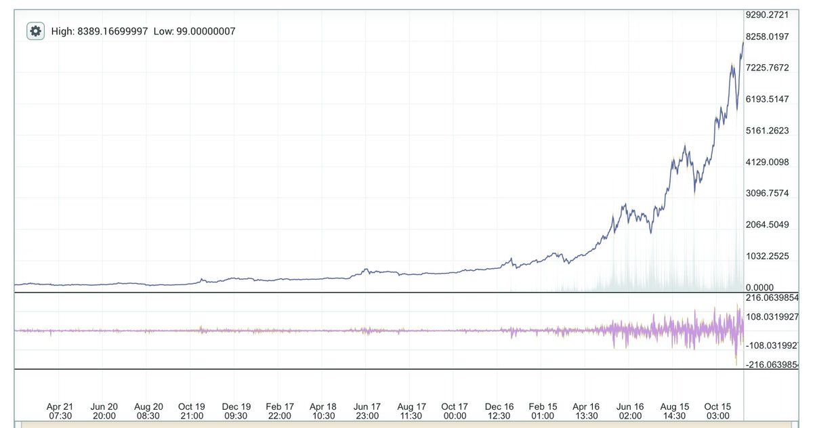This screenshot has height=428, width=813.
Task: Click the purple oscillator line in lower panel
Action: pos(379,330)
